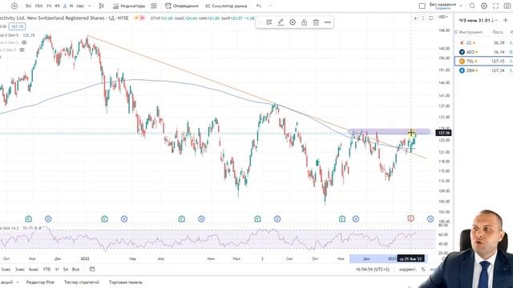Set the range to 1мес

[6, 270]
